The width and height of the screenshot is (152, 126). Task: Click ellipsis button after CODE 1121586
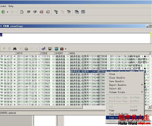pyautogui.click(x=53, y=65)
